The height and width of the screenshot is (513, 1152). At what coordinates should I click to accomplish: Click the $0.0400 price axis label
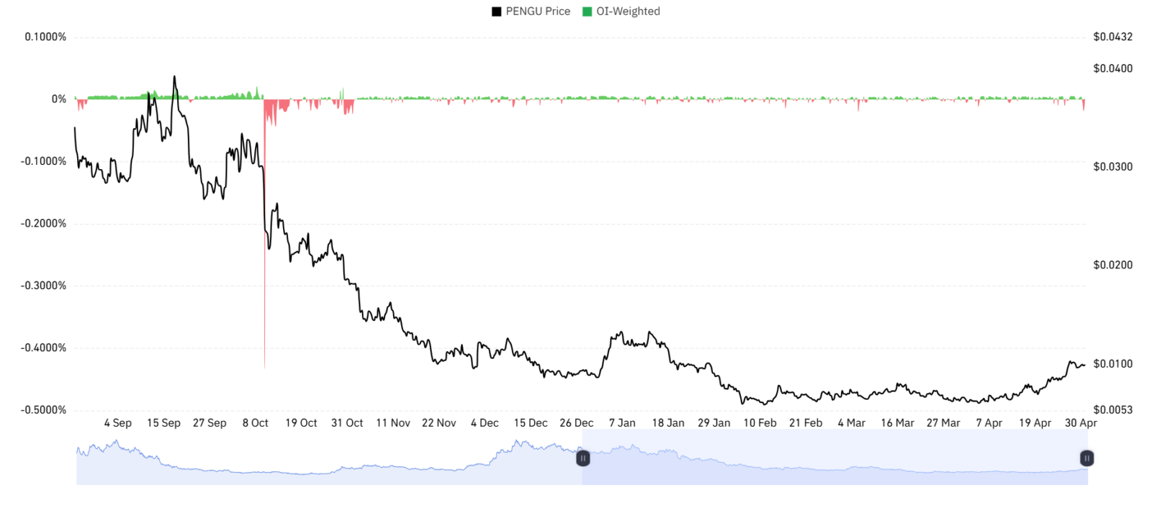click(x=1112, y=68)
